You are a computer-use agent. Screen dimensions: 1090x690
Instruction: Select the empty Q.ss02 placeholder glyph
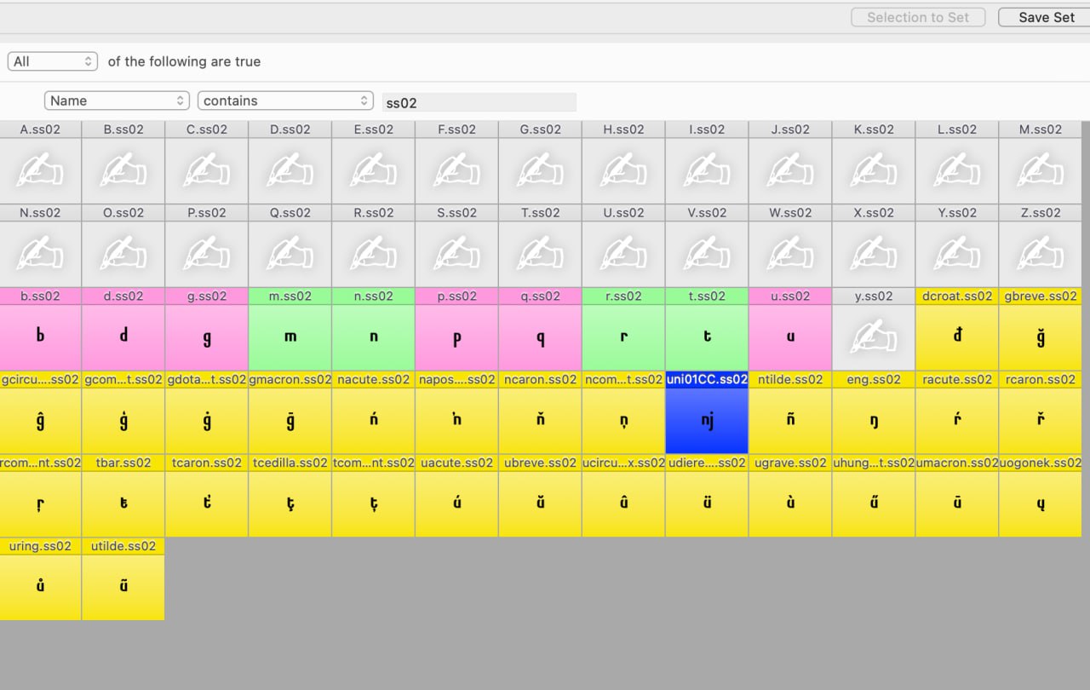click(290, 254)
